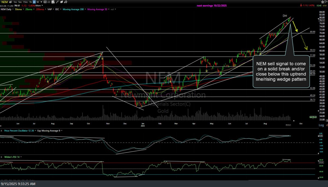The height and width of the screenshot is (187, 328).
Task: Expand the More quote details dropdown
Action: (x=39, y=5)
